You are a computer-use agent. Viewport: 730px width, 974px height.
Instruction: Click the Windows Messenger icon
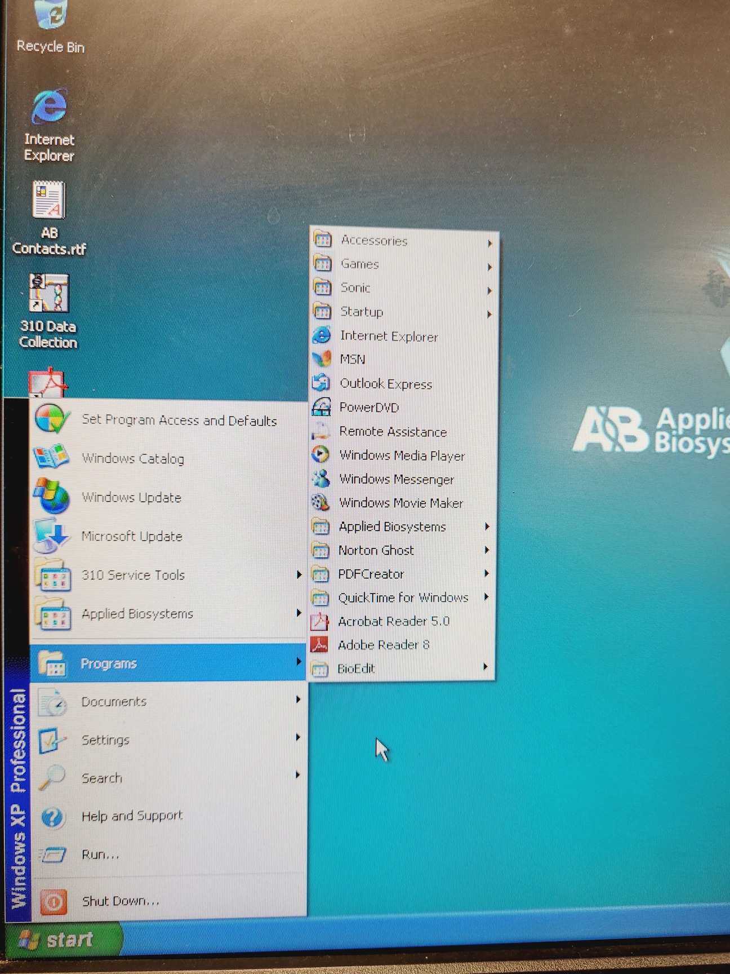pos(321,479)
